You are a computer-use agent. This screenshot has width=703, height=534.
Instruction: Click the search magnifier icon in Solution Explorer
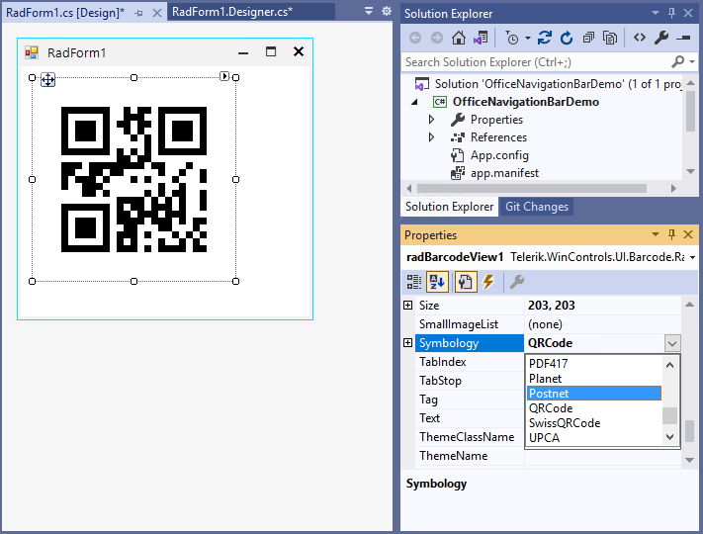(x=678, y=61)
